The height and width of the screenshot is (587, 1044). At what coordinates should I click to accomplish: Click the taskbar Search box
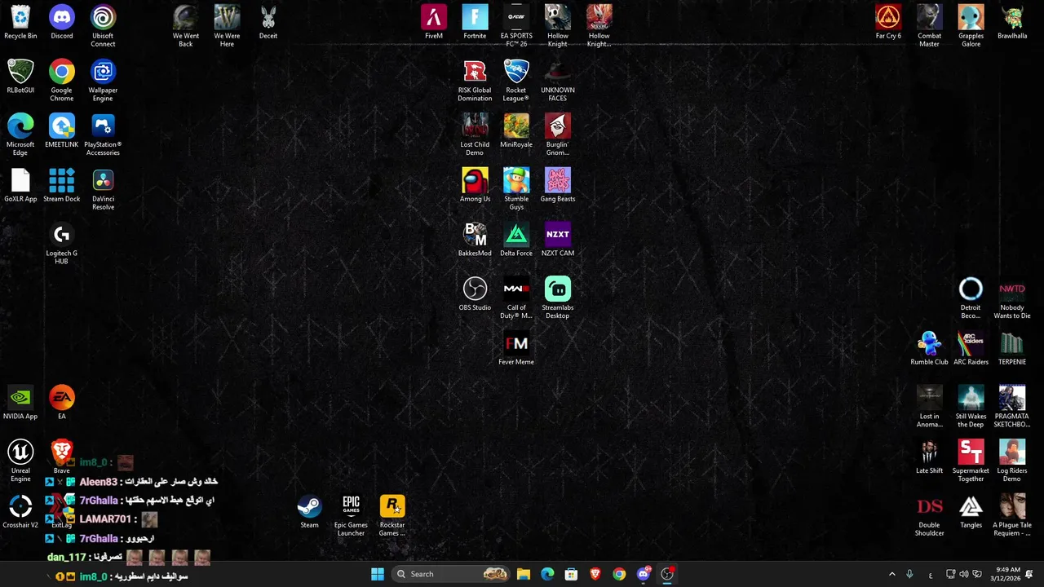coord(450,574)
